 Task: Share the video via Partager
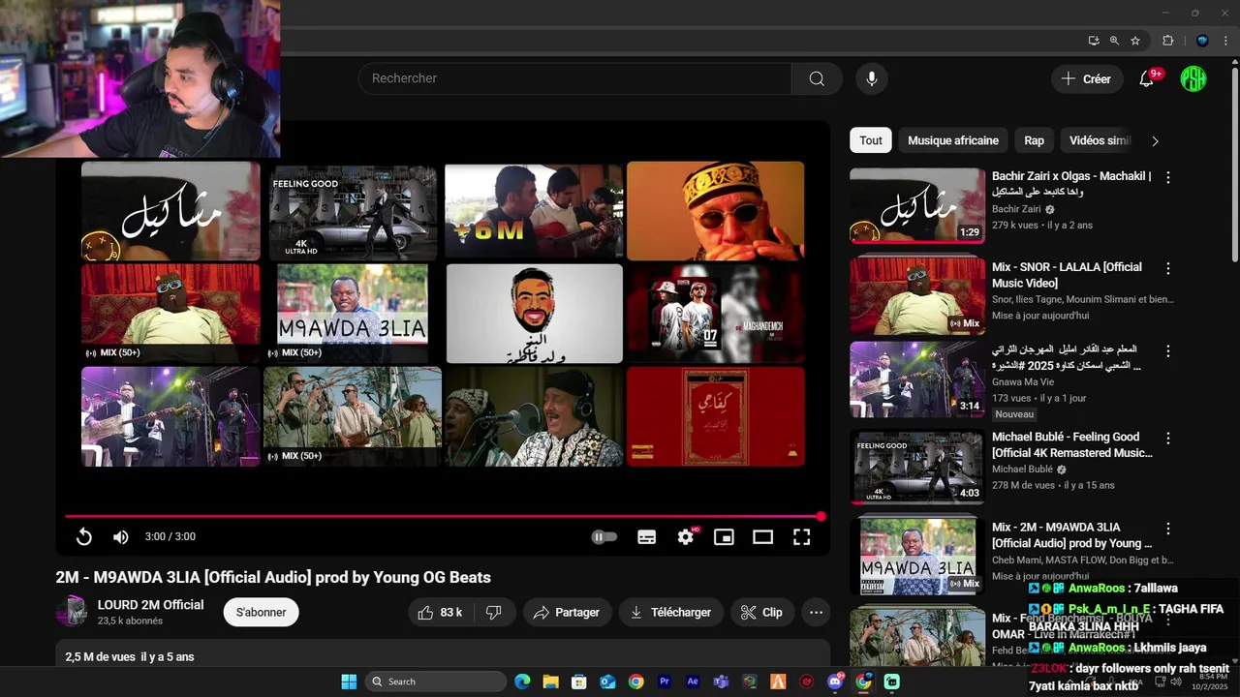[x=567, y=612]
